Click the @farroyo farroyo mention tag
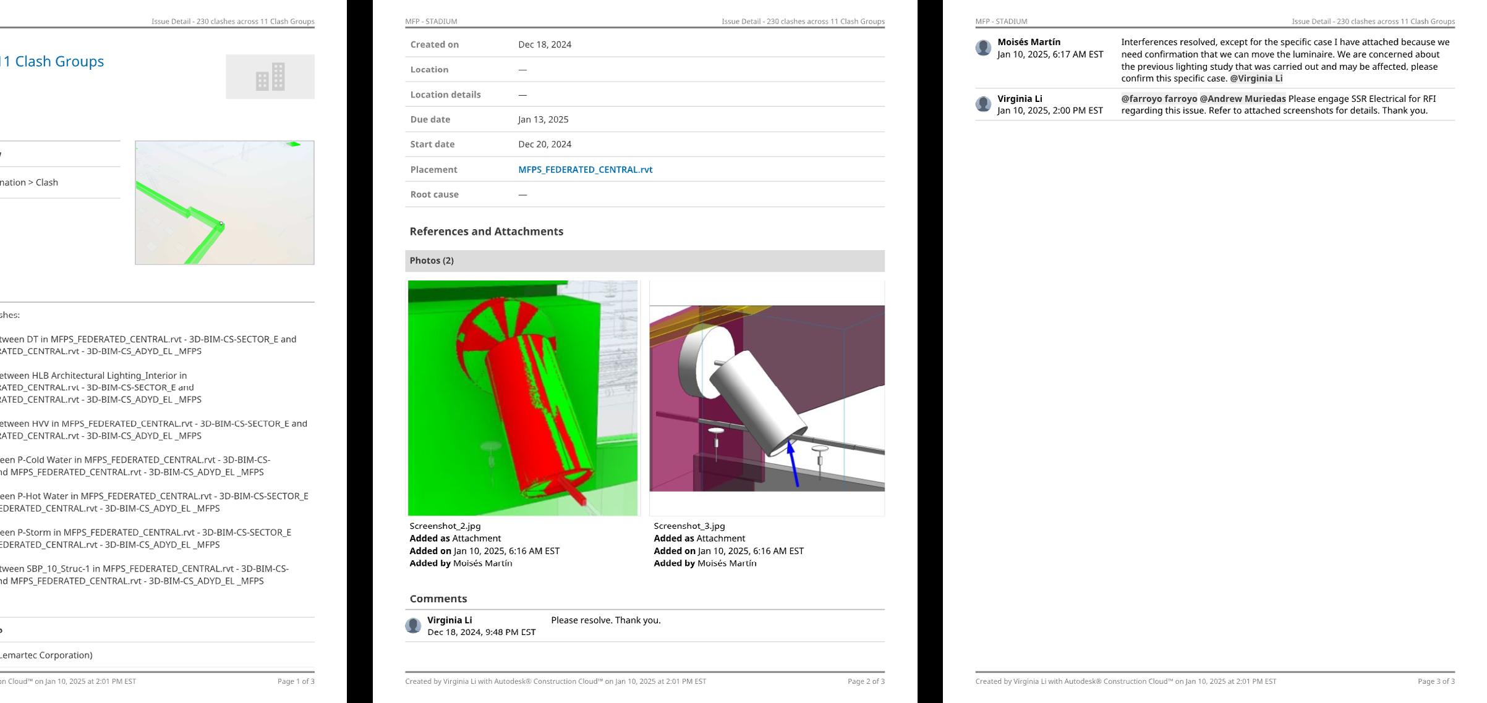 click(x=1159, y=99)
